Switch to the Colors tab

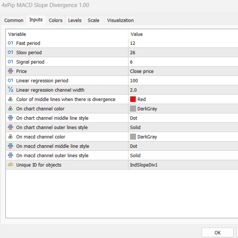tap(56, 20)
